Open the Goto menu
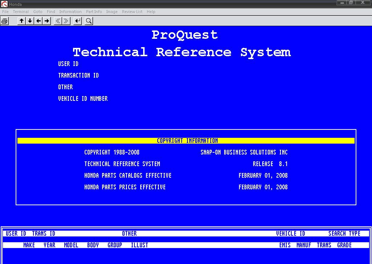The width and height of the screenshot is (372, 264). coord(38,12)
